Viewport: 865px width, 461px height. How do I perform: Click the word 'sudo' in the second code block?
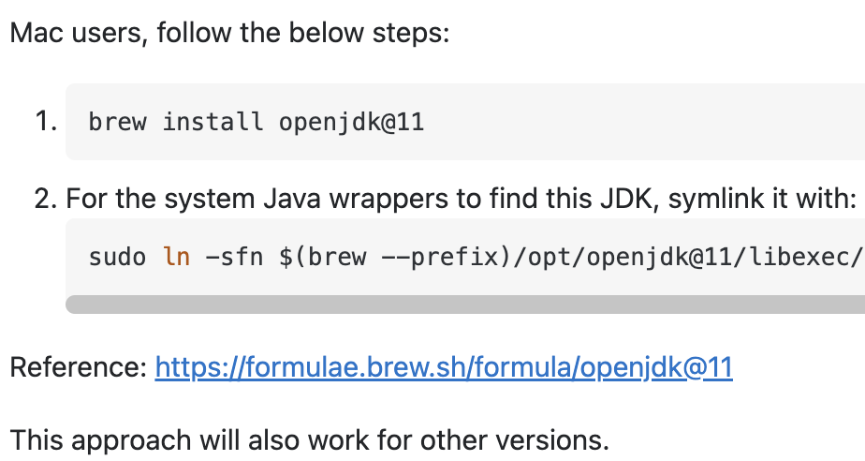pos(118,258)
